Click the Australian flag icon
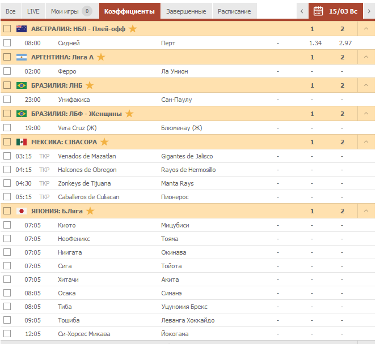The image size is (380, 344). click(x=22, y=29)
